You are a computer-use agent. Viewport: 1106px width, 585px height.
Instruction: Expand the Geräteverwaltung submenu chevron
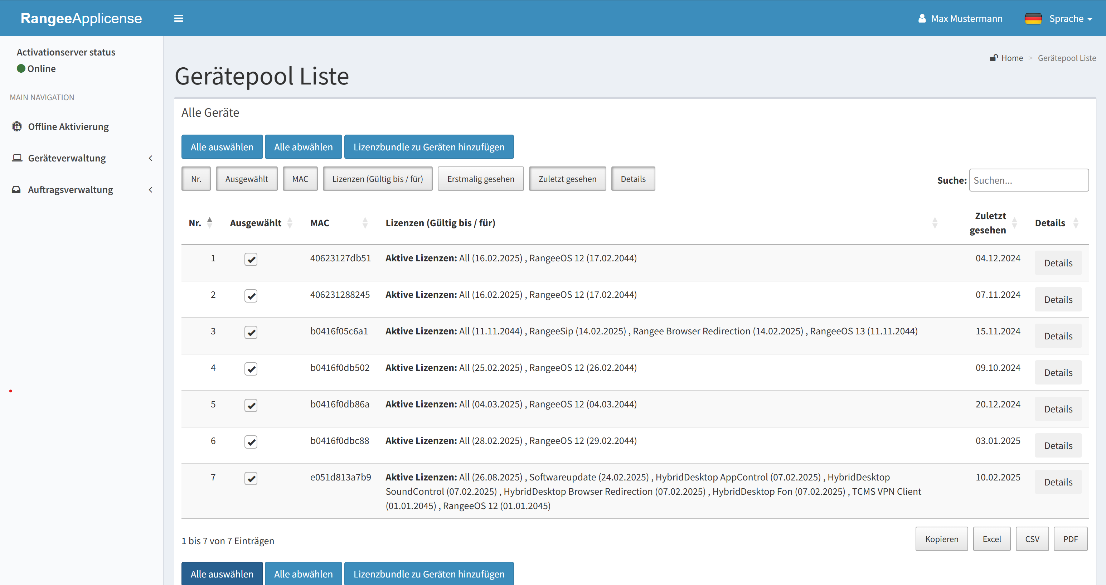pyautogui.click(x=151, y=158)
